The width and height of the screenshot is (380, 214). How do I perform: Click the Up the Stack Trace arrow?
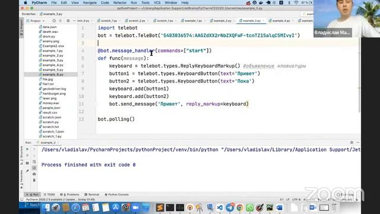(34, 149)
